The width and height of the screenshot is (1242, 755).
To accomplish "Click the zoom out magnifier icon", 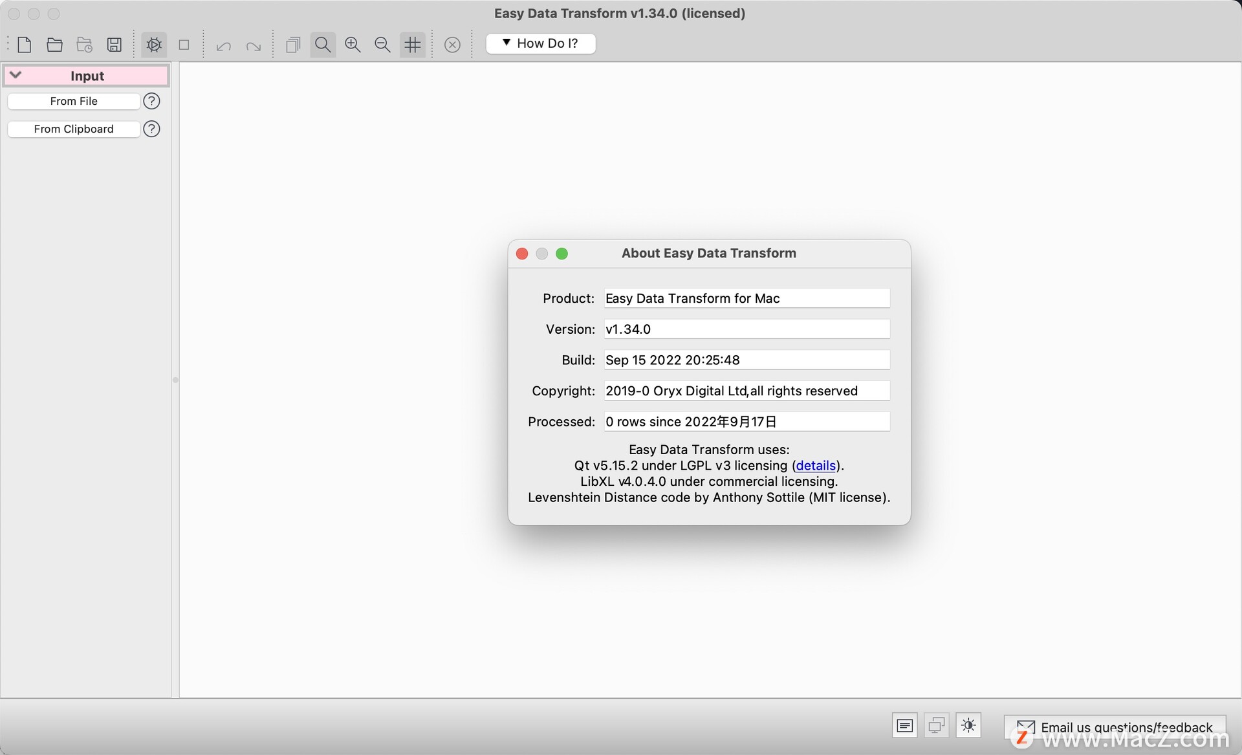I will coord(382,45).
